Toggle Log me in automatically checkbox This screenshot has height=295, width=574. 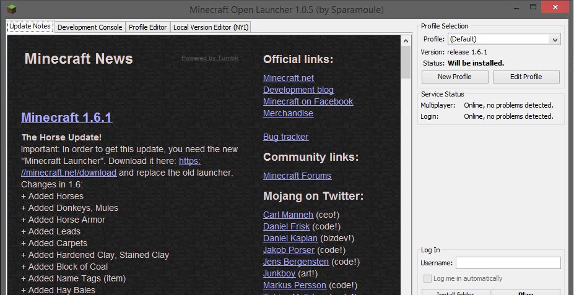tap(427, 279)
